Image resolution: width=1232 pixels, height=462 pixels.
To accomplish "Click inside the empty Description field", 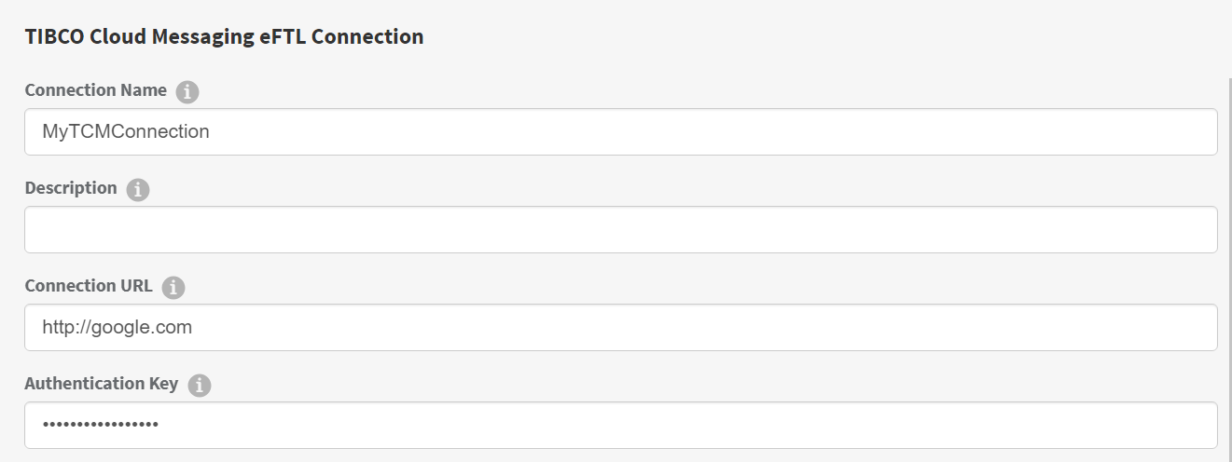I will tap(620, 229).
